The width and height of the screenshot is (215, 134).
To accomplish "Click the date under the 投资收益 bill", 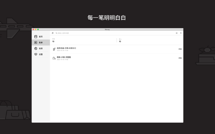I will [x=62, y=50].
